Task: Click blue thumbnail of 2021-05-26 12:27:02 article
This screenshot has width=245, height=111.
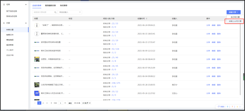Action: point(37,93)
